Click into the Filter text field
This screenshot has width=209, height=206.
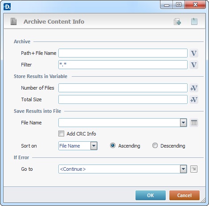[123, 65]
